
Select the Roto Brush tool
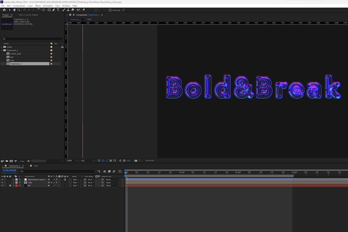78,10
